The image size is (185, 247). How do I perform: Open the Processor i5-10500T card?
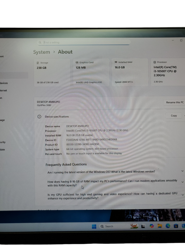(168, 72)
